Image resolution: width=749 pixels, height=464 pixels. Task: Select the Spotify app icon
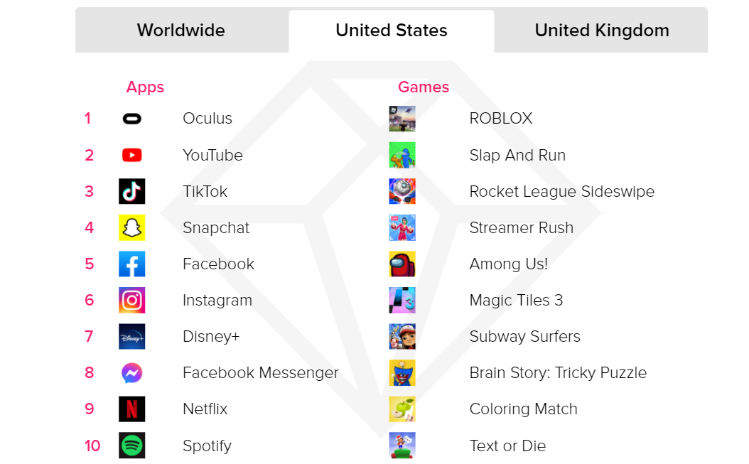(x=132, y=446)
